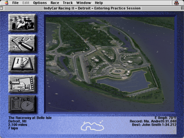The image size is (184, 138).
Task: Click the application switcher icon in menu bar
Action: coord(176,3)
